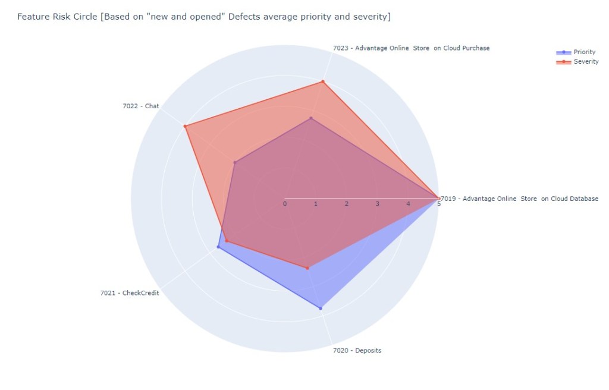Click the radial axis tick label 3
The image size is (609, 390).
(x=377, y=205)
